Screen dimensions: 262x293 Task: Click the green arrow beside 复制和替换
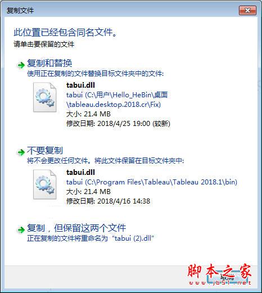21,65
